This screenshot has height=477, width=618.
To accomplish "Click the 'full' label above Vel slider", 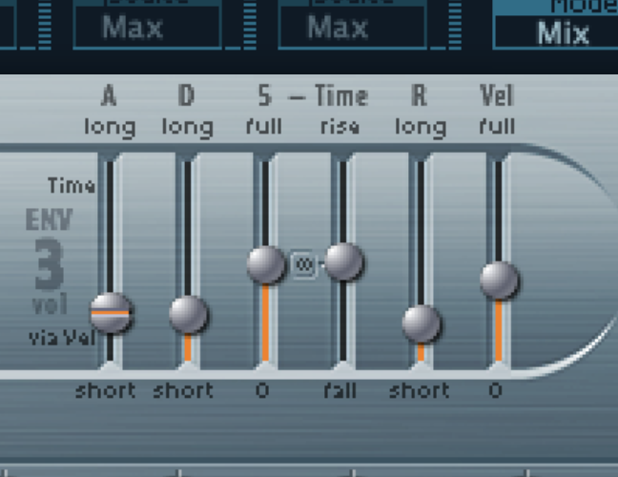I will [497, 127].
